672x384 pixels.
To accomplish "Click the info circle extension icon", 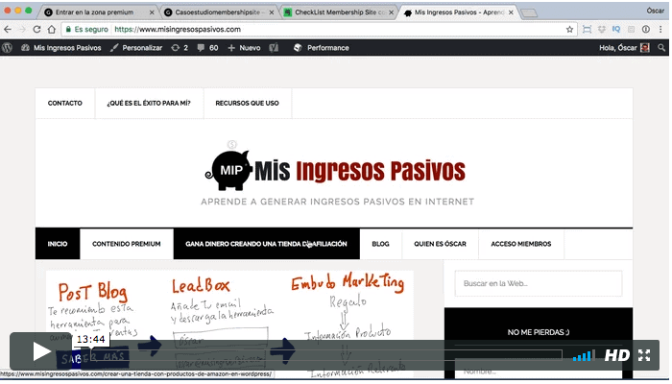I will (646, 29).
